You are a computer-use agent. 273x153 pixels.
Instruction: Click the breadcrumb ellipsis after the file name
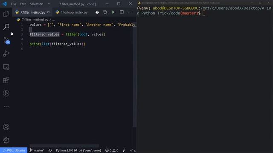coord(53,20)
